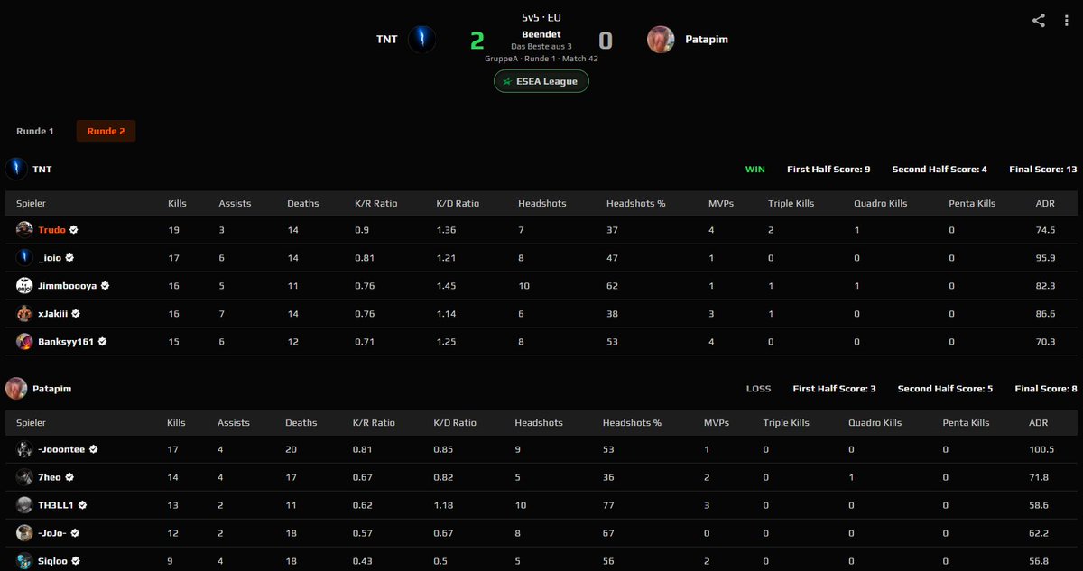Open -Jooontee's profile name link
This screenshot has width=1083, height=571.
[61, 449]
